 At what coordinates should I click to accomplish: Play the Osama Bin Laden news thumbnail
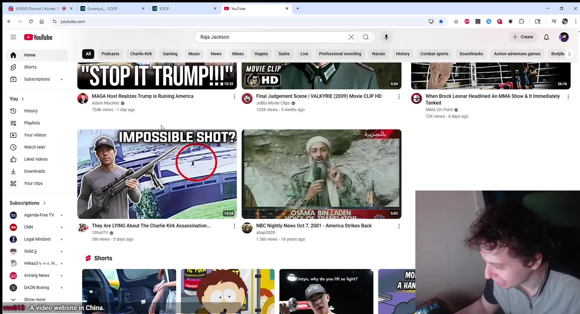pos(322,174)
